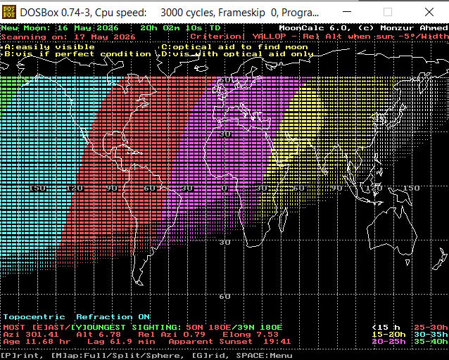Click the DOSBox 0.74-3 title text
This screenshot has width=449, height=360.
pos(169,13)
